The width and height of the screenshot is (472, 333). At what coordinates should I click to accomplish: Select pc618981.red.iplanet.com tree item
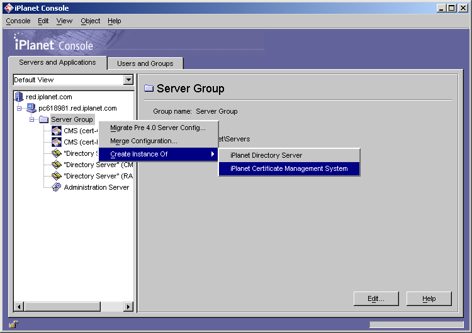click(x=77, y=108)
